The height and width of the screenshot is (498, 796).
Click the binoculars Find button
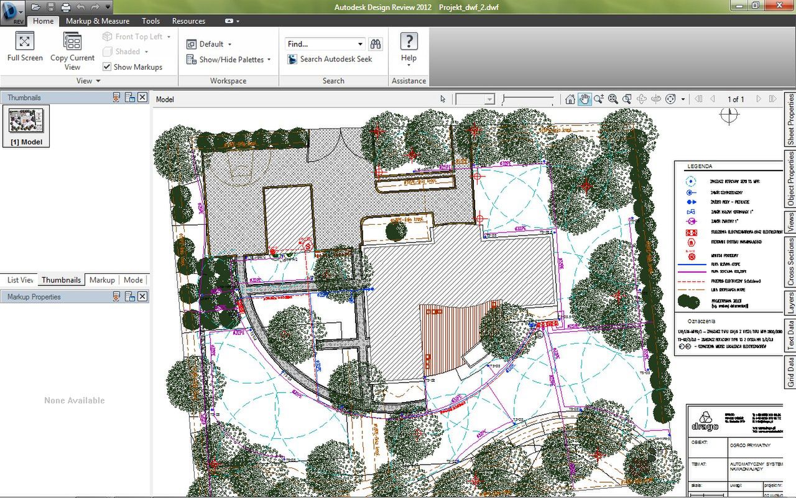coord(375,44)
